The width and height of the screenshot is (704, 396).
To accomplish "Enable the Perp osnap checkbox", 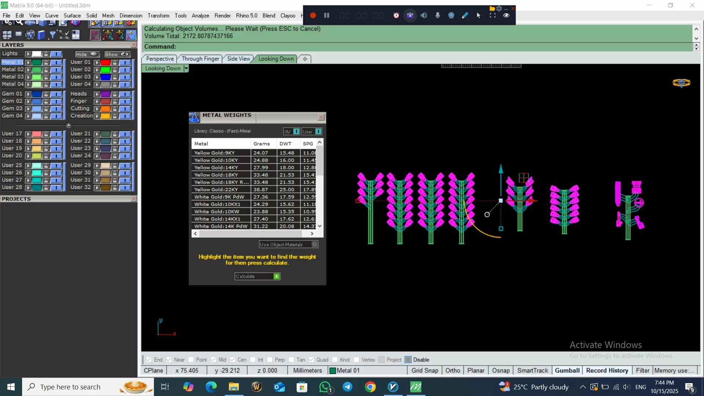I will pyautogui.click(x=270, y=360).
